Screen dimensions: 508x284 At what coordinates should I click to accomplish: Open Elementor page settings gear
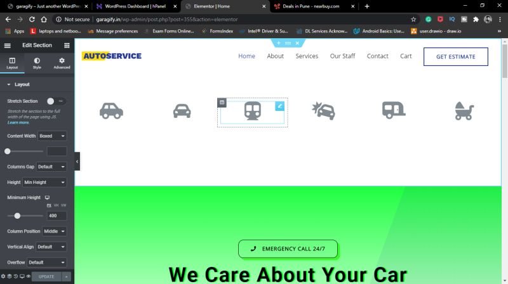(x=3, y=276)
